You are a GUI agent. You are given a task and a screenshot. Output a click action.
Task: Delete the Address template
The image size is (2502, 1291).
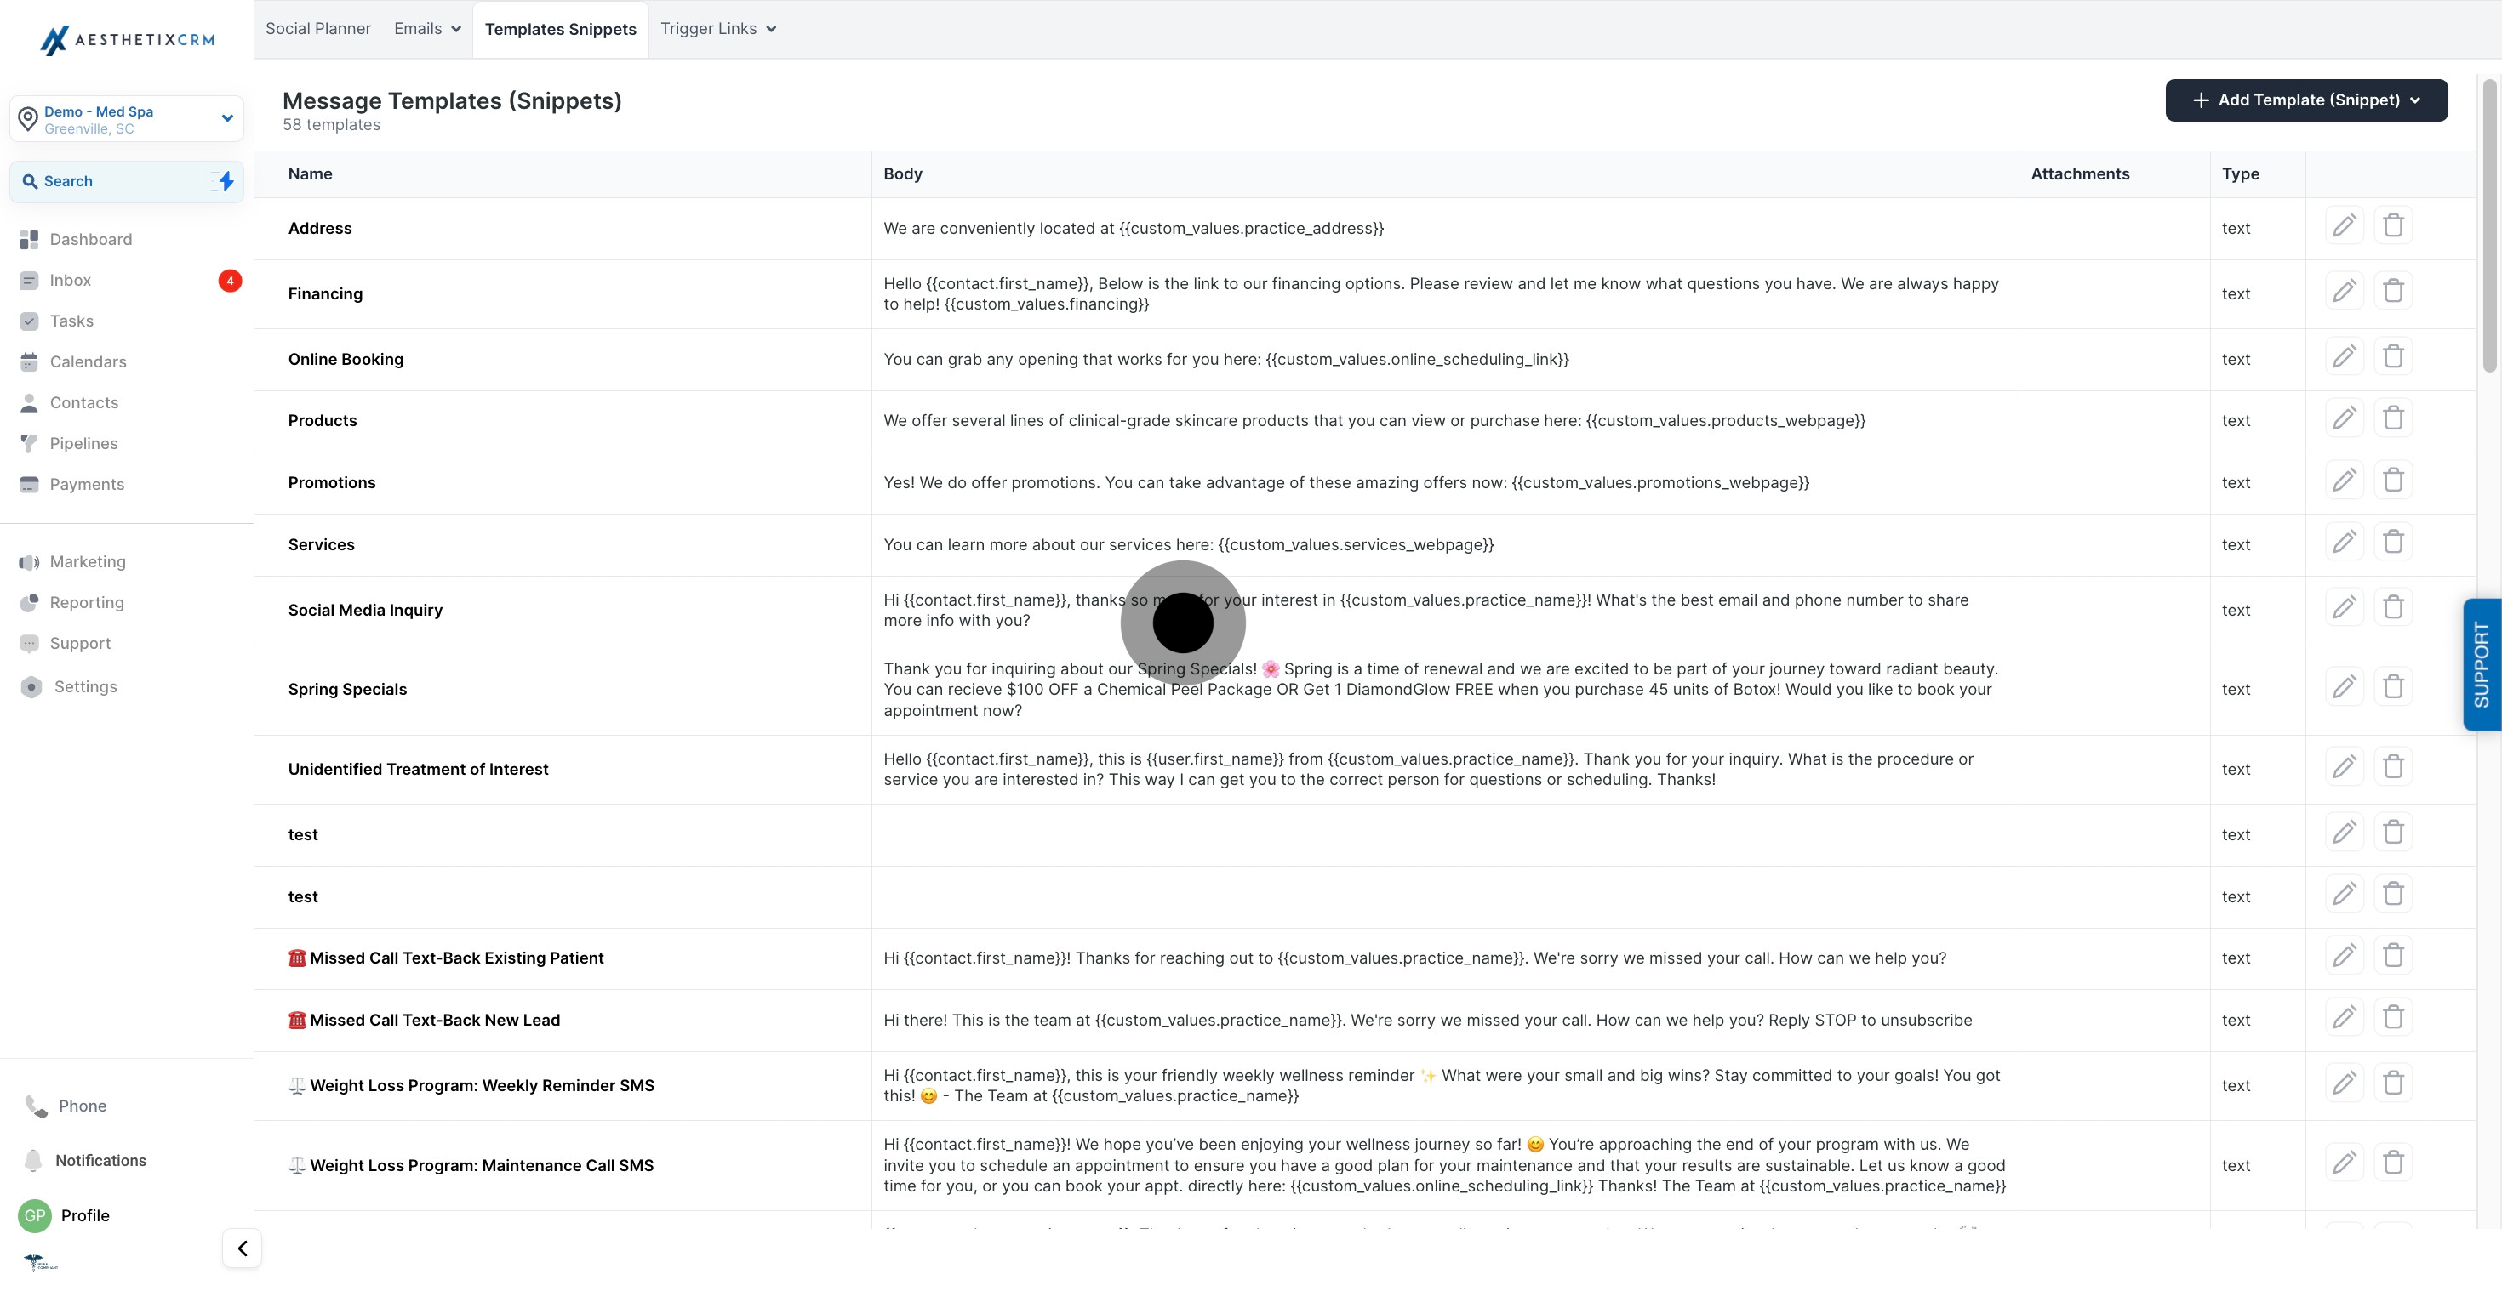(2393, 225)
